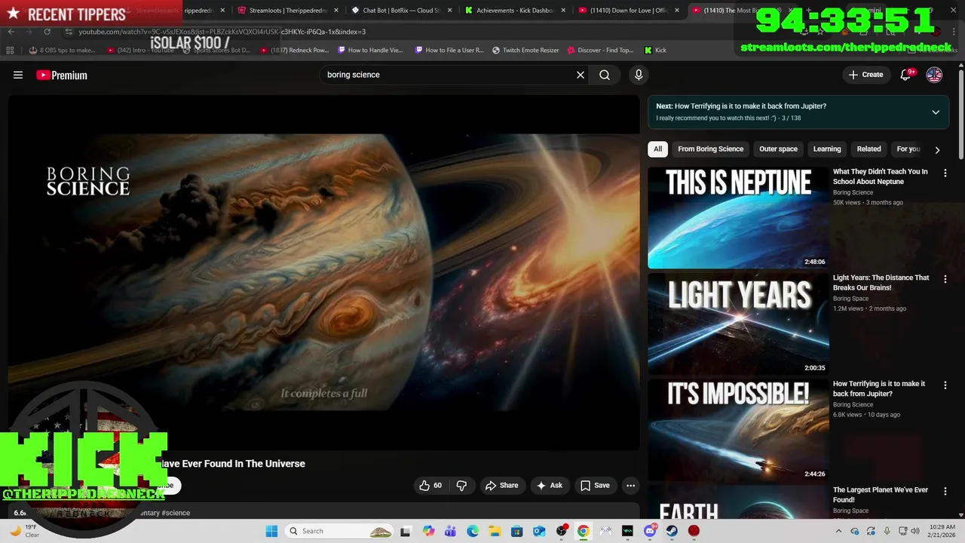Open the This Is Neptune thumbnail
Screen dimensions: 965x543
click(738, 217)
